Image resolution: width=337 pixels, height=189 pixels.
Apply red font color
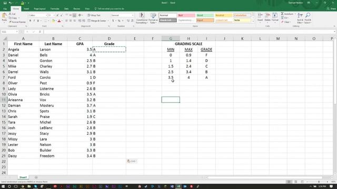60,21
